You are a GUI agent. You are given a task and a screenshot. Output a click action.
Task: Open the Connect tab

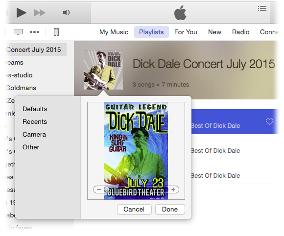pos(270,32)
